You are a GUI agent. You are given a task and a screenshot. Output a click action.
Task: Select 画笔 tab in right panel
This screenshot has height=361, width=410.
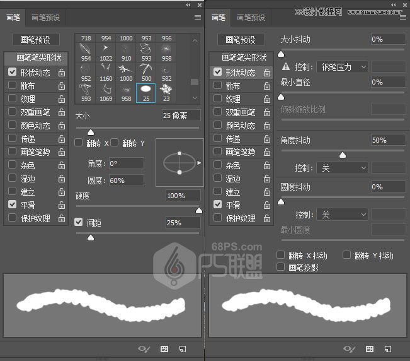click(219, 18)
